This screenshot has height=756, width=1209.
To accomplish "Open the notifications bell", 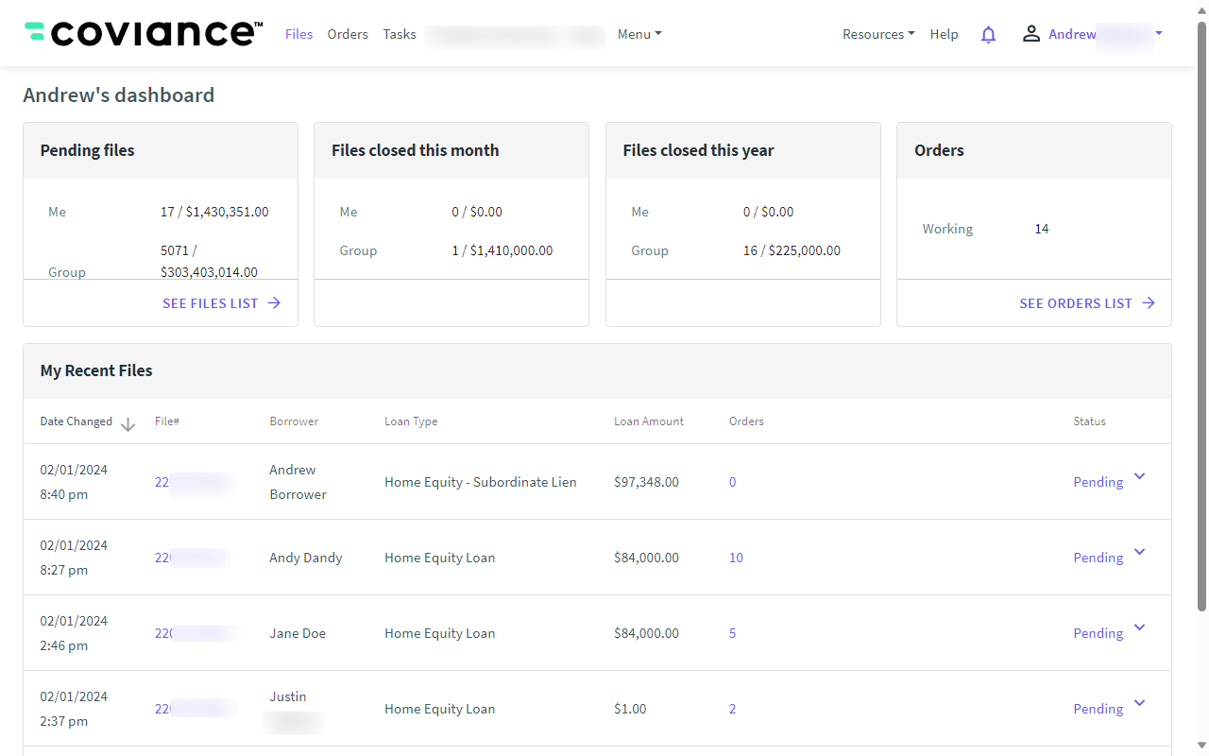I will click(988, 35).
